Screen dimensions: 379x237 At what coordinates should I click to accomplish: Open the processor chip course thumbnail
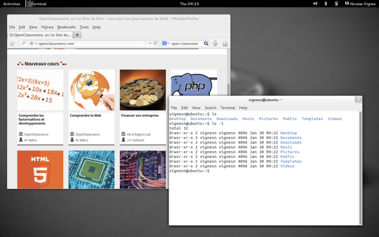point(92,169)
